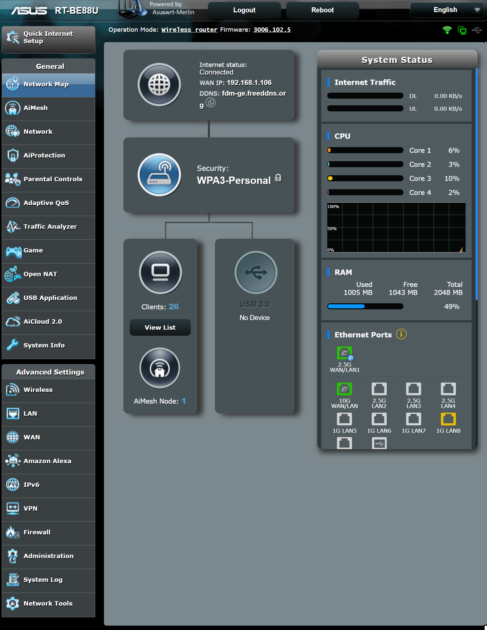This screenshot has width=487, height=630.
Task: Click the AiMesh Node house icon
Action: point(160,368)
